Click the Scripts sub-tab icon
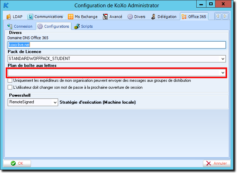Screen dimensions: 237x173 pyautogui.click(x=77, y=26)
